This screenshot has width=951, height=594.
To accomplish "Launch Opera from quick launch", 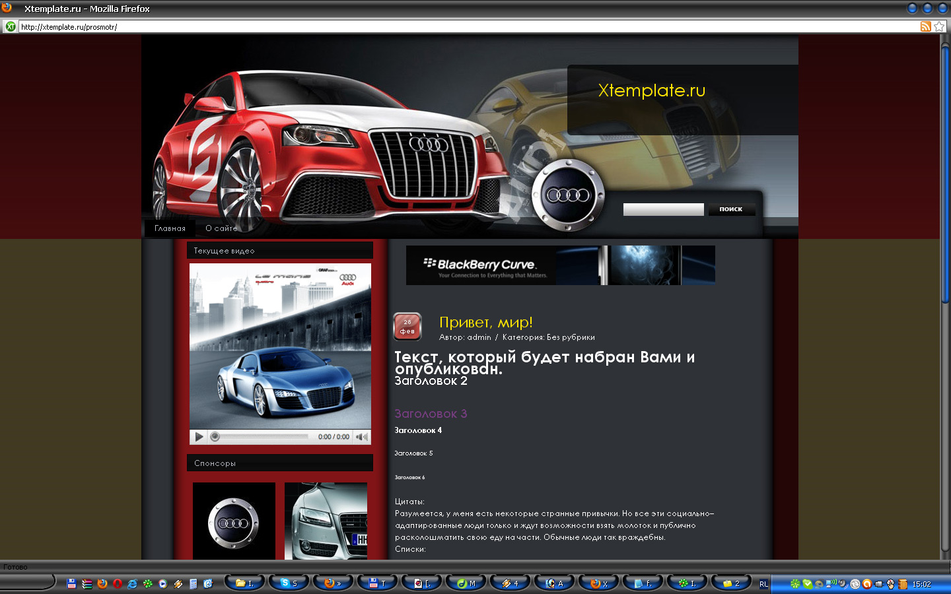I will 117,583.
